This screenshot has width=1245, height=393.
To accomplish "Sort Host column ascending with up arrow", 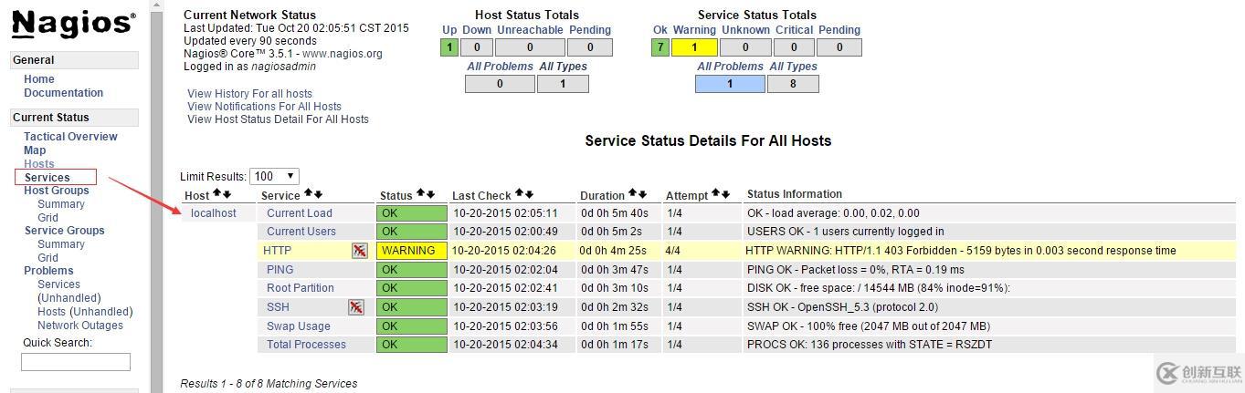I will coord(217,194).
